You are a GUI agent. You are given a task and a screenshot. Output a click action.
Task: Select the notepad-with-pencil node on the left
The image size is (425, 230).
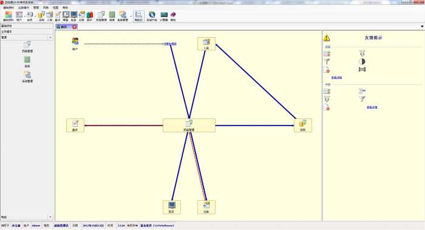[75, 126]
